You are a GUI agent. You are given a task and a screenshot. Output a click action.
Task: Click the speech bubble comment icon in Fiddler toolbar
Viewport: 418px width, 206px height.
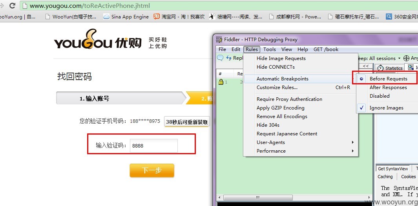(x=220, y=58)
